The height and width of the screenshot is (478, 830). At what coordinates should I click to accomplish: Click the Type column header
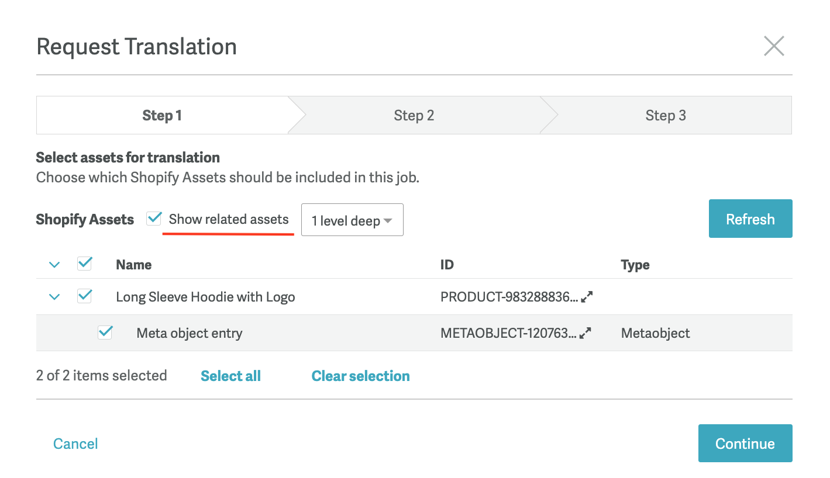tap(635, 265)
